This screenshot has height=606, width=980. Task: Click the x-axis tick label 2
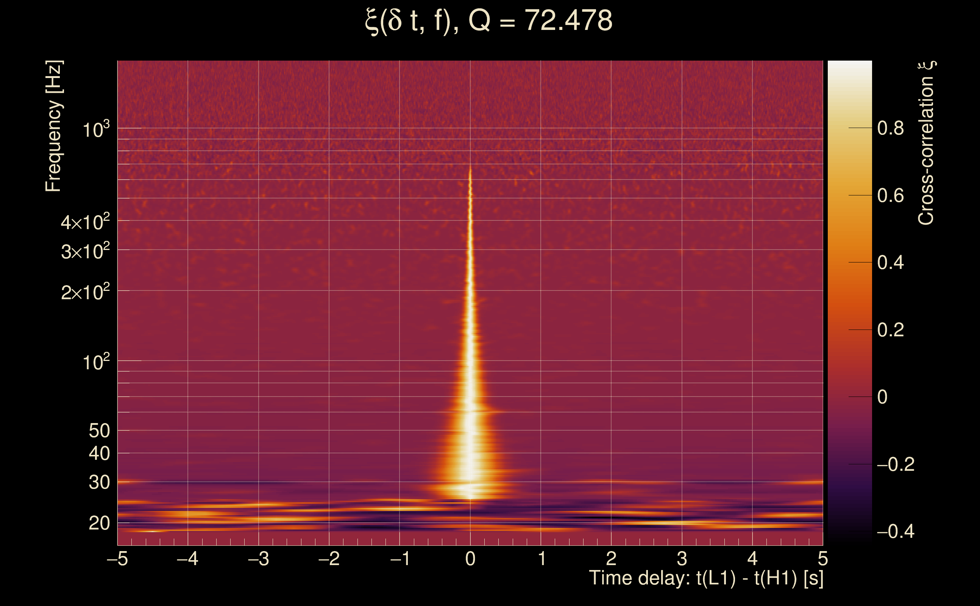[611, 559]
